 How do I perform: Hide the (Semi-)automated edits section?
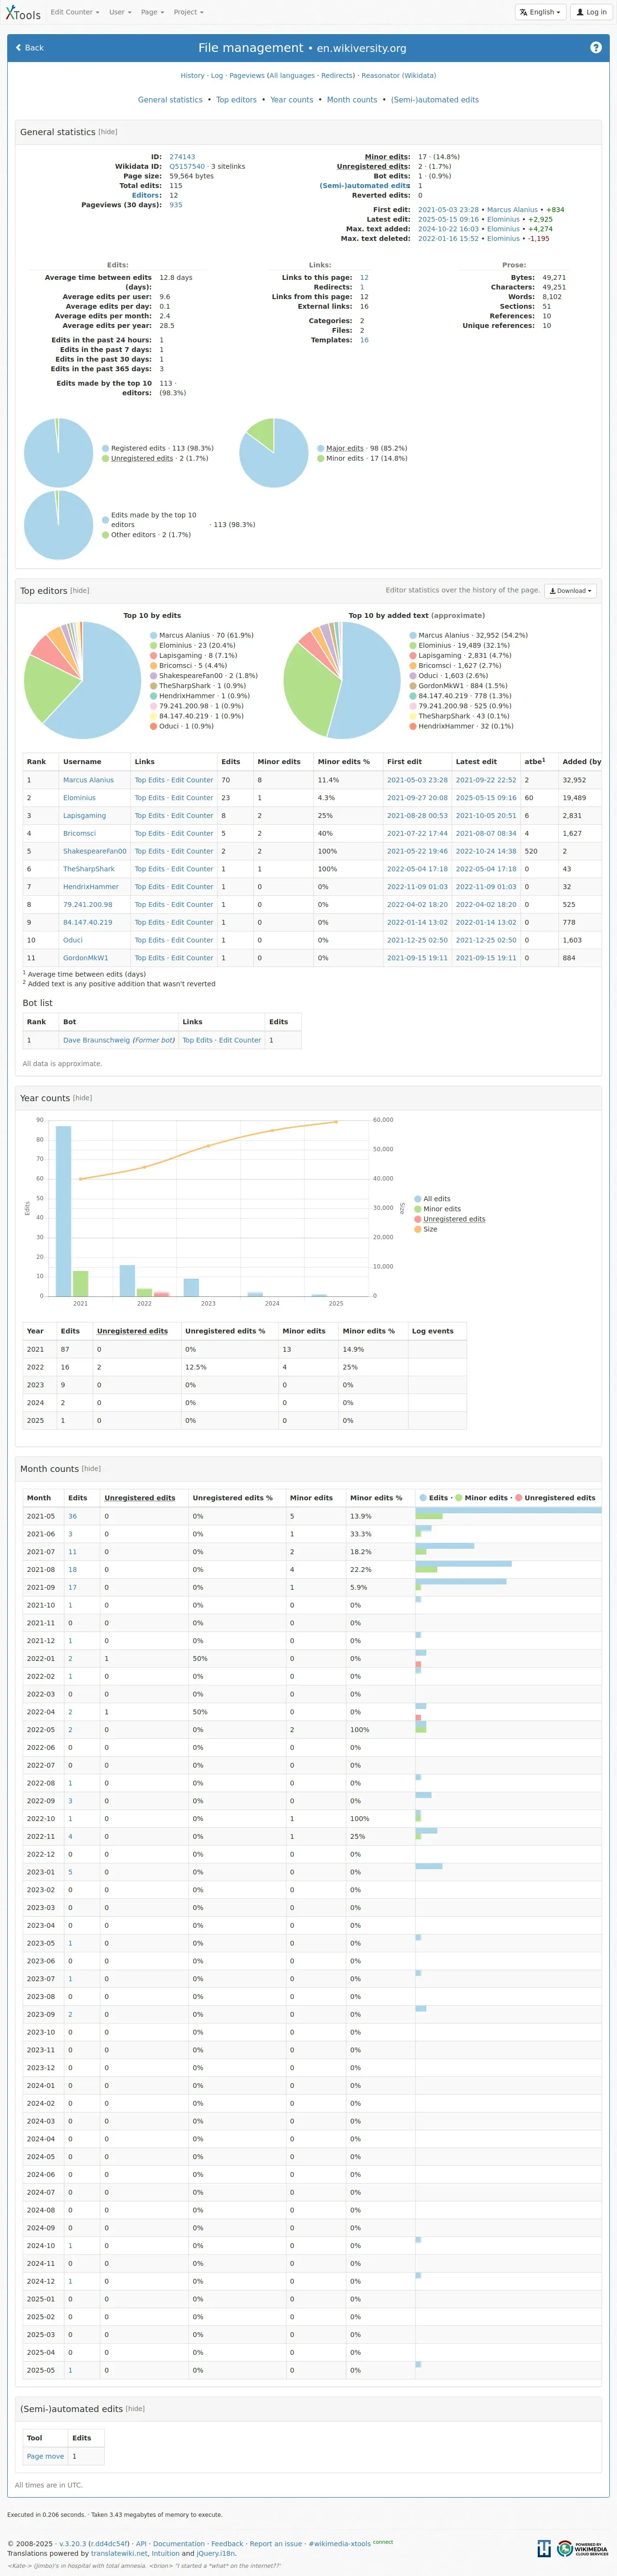(135, 2409)
